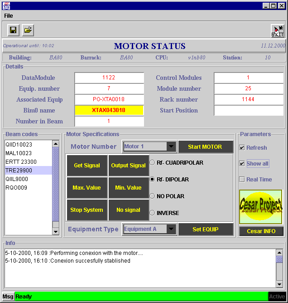Click the yellow Bim0 name field XTAX043018
Image resolution: width=288 pixels, height=303 pixels.
click(109, 110)
